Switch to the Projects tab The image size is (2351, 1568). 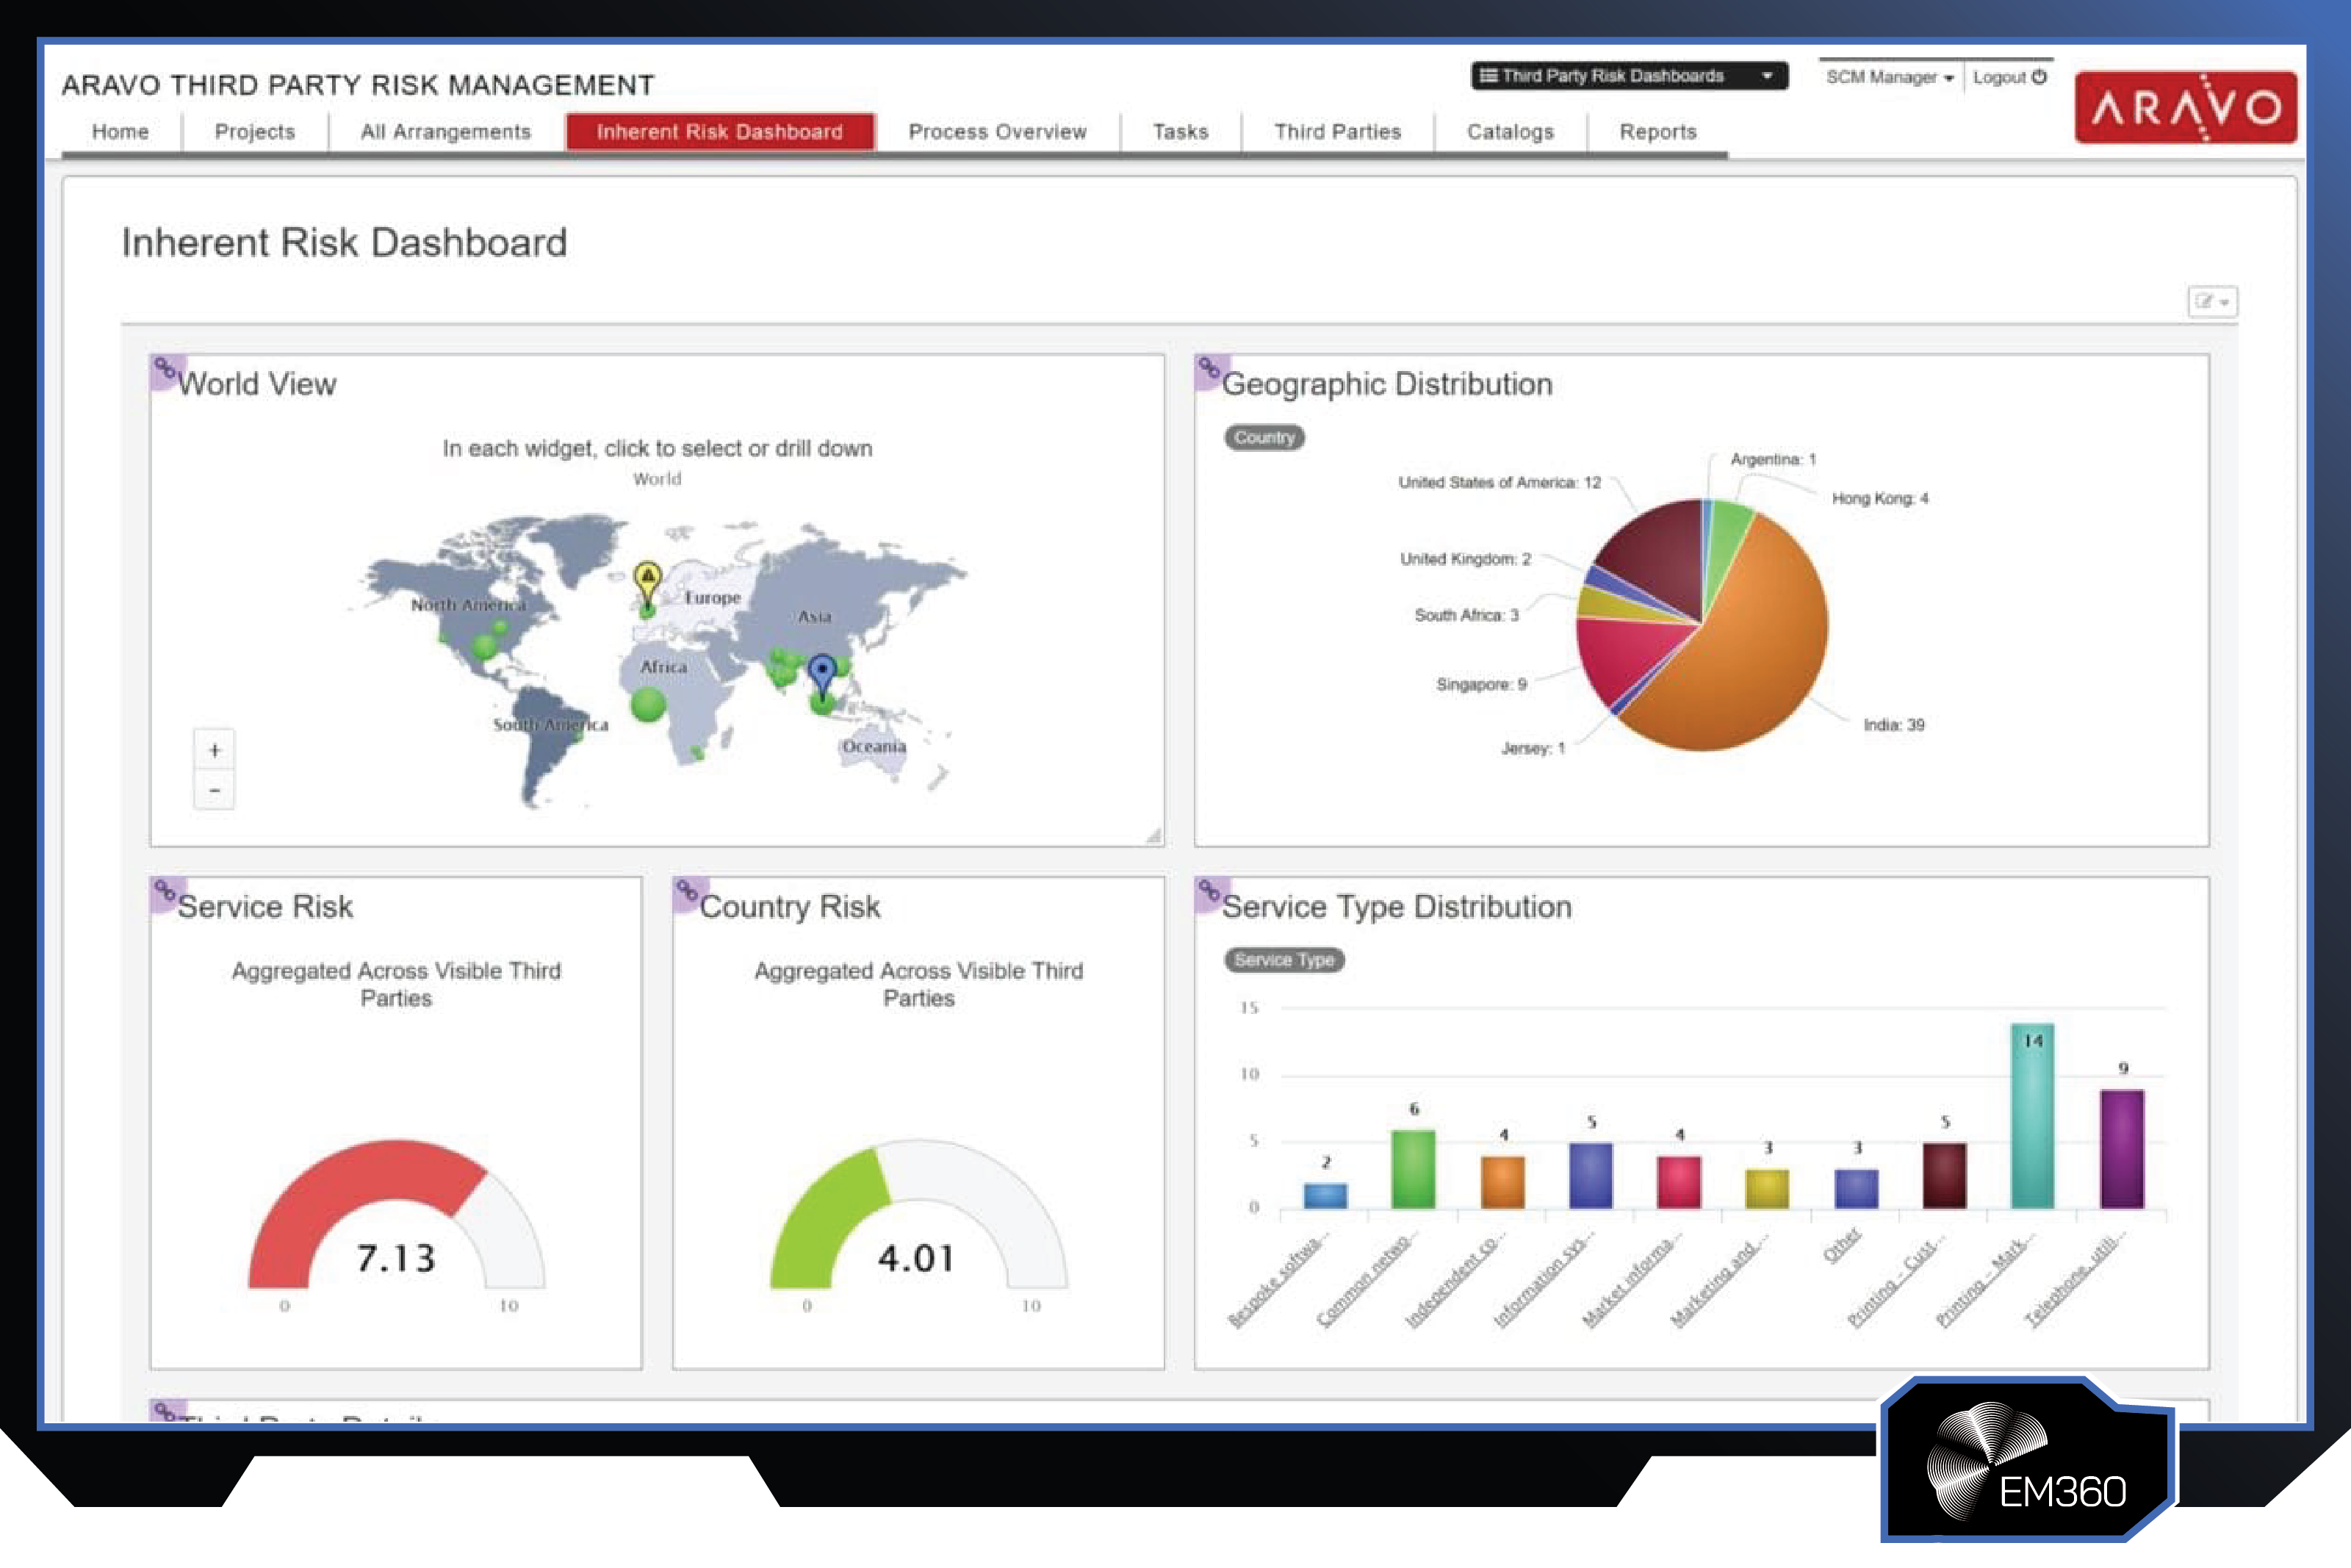tap(255, 132)
